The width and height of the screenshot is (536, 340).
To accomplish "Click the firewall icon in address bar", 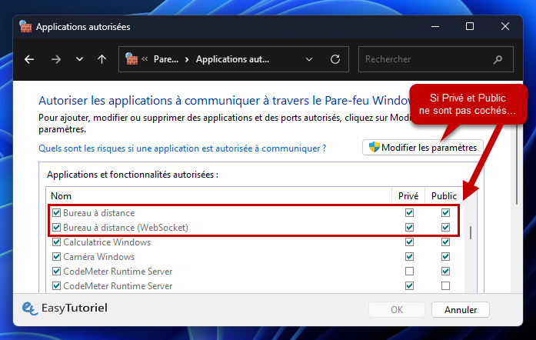I will [x=132, y=58].
